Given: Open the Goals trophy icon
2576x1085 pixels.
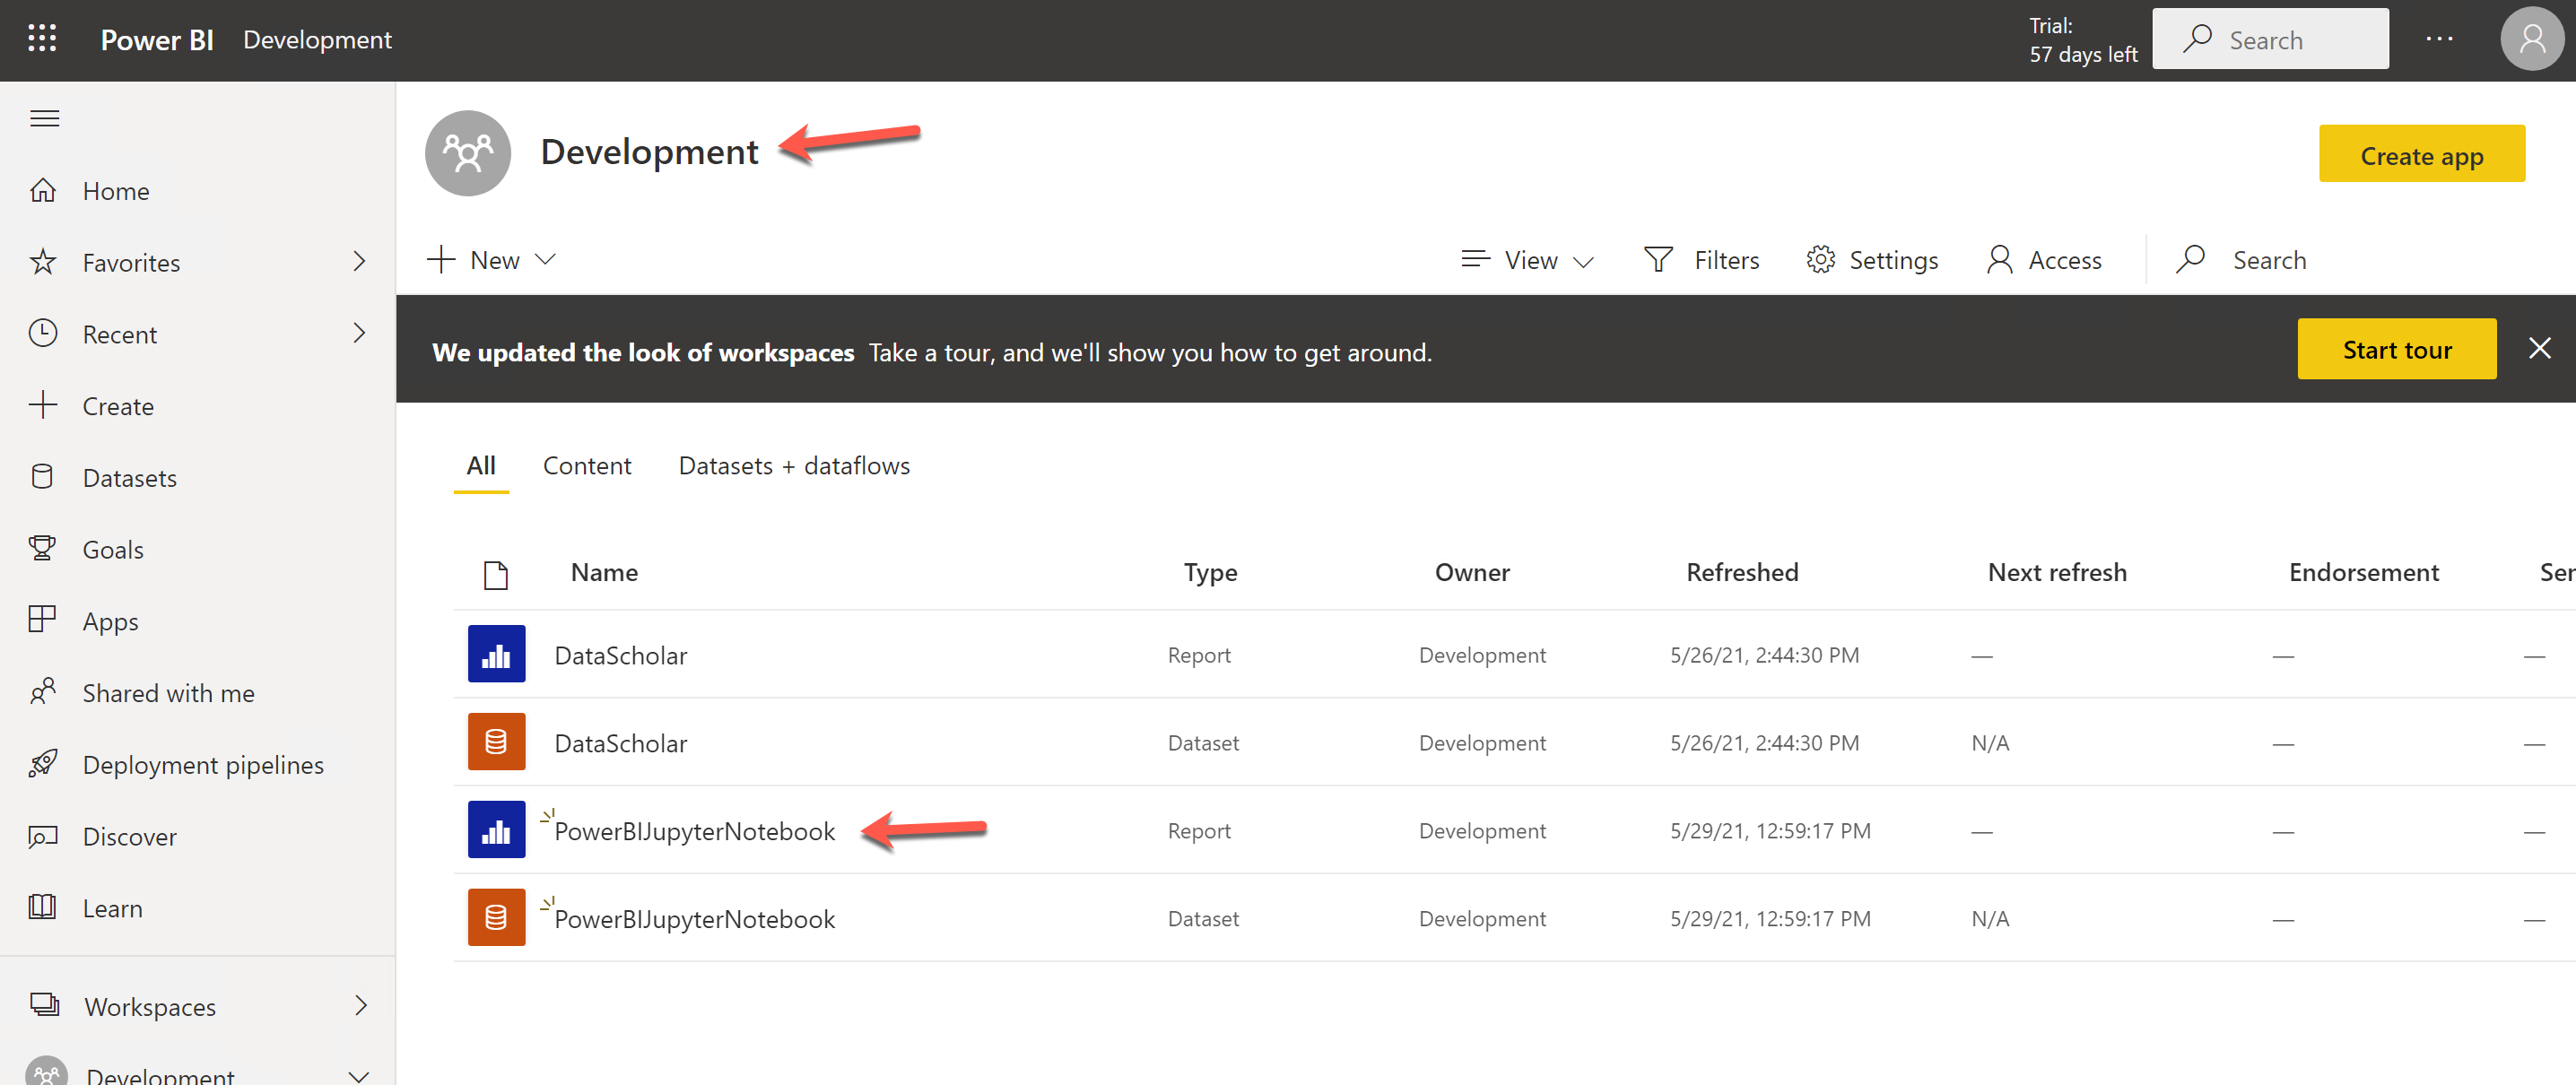Looking at the screenshot, I should click(42, 549).
